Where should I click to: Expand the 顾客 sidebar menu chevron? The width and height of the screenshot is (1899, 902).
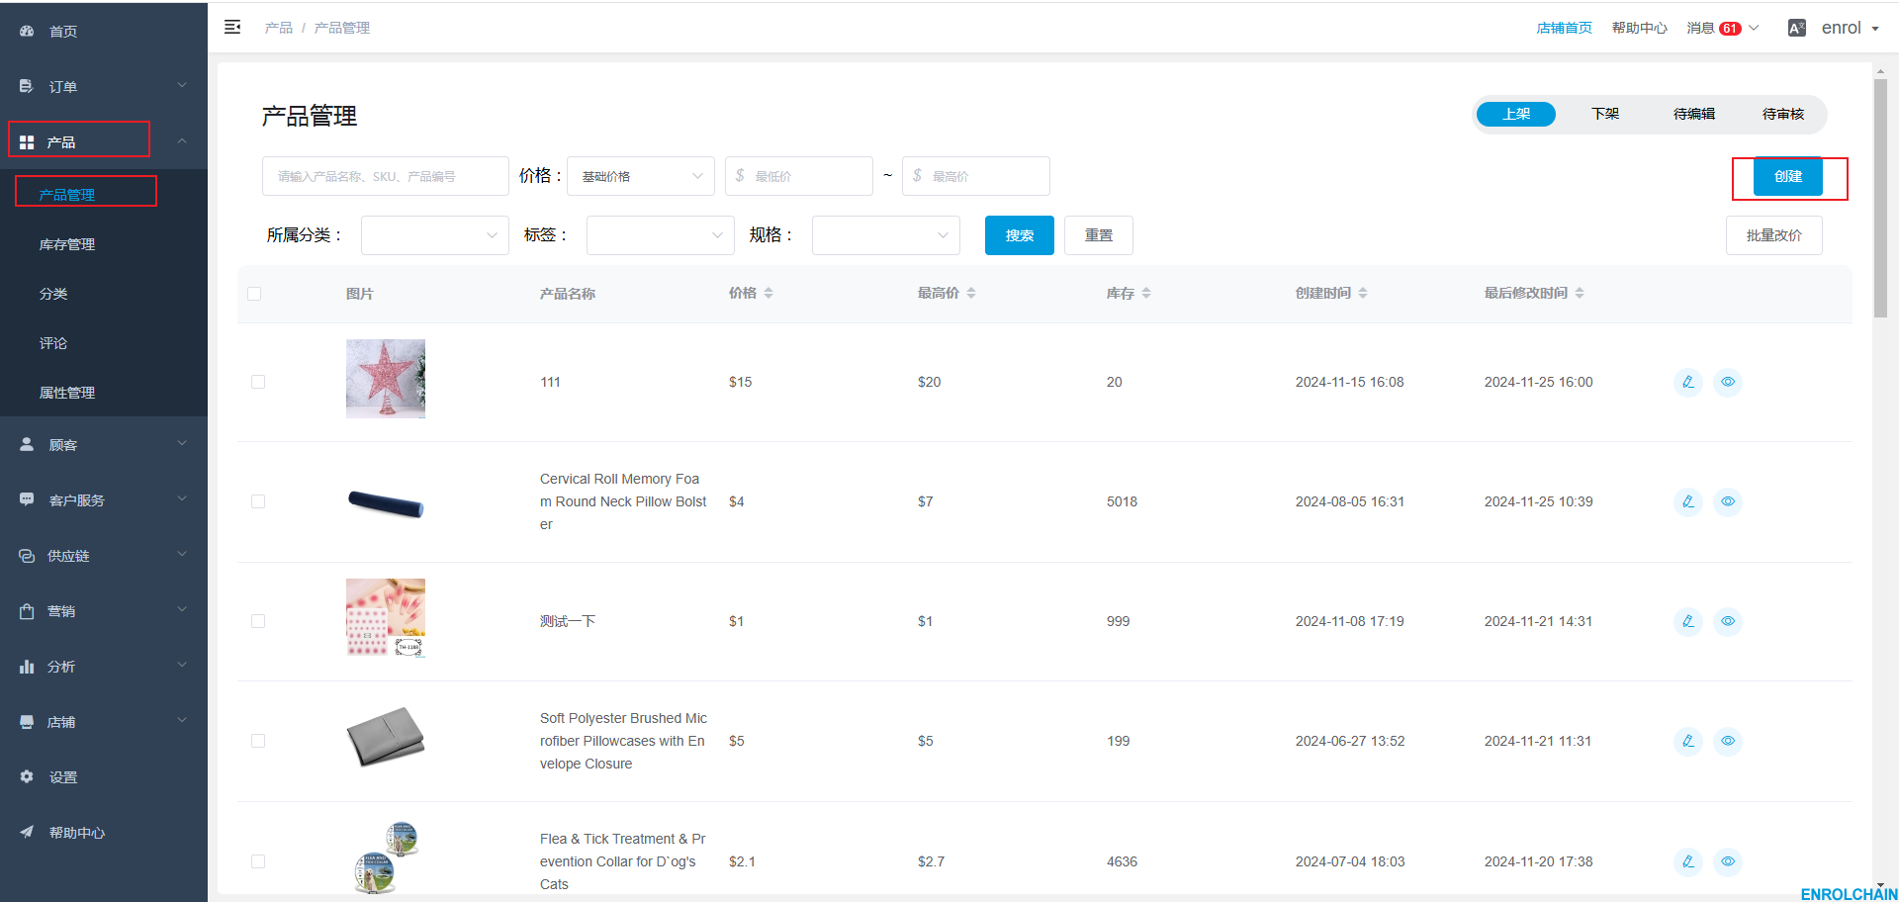tap(182, 444)
